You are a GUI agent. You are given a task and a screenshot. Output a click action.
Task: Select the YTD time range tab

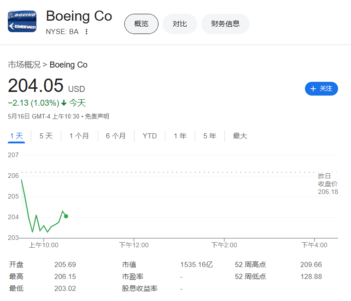coord(150,136)
